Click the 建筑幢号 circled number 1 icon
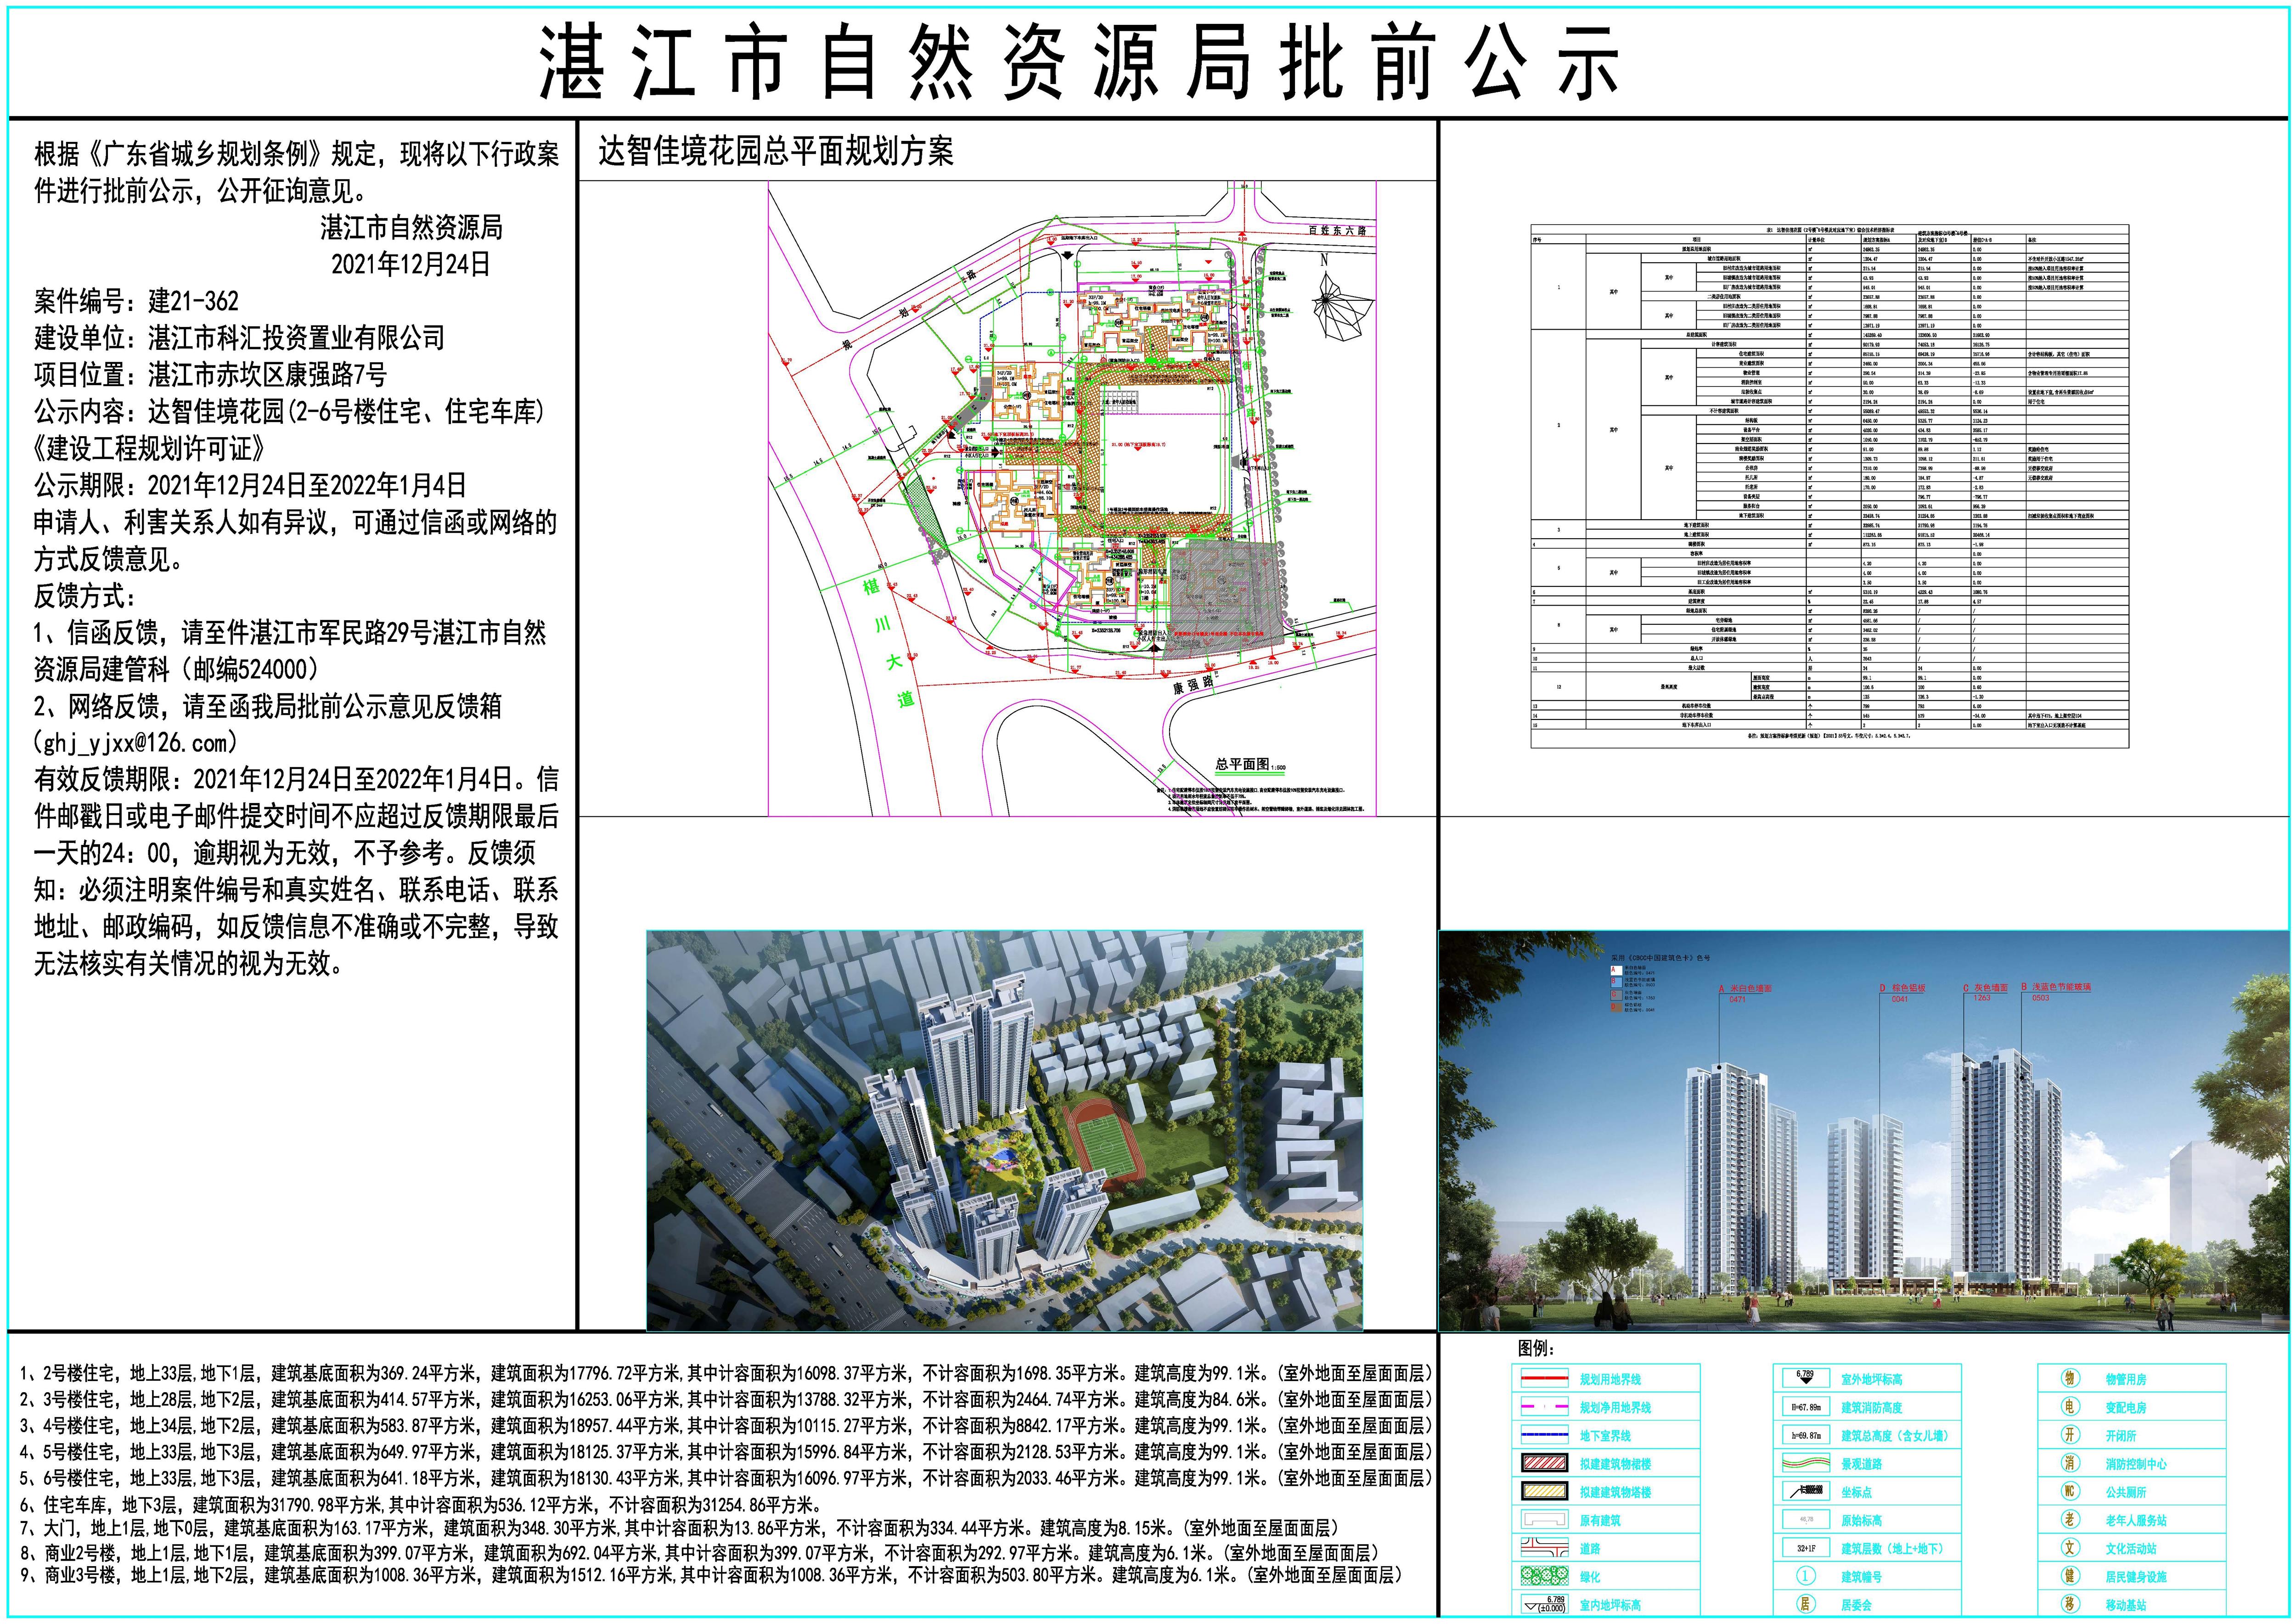This screenshot has height=1624, width=2296. click(1806, 1576)
